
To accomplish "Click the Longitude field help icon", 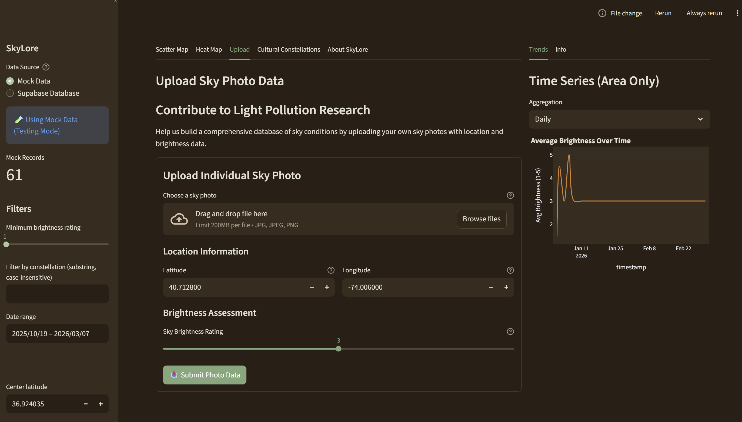I will pos(510,270).
